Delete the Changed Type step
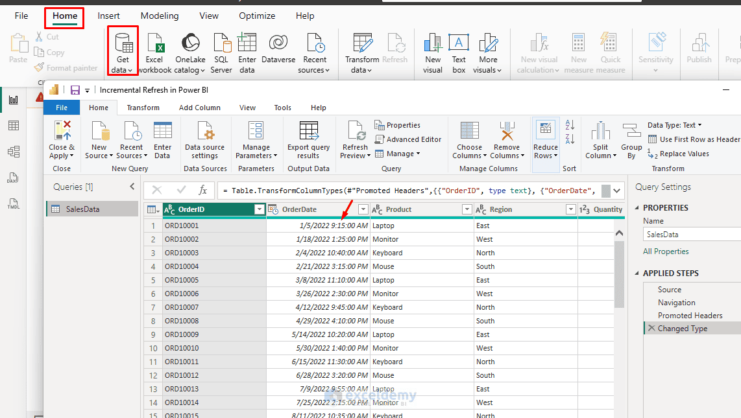 pos(651,328)
